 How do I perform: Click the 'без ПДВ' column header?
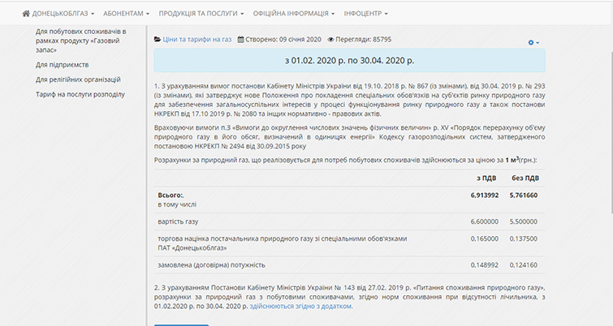(525, 178)
